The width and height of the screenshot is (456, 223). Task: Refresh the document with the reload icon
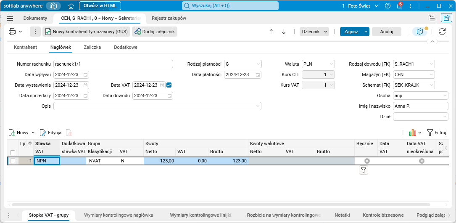(x=442, y=32)
